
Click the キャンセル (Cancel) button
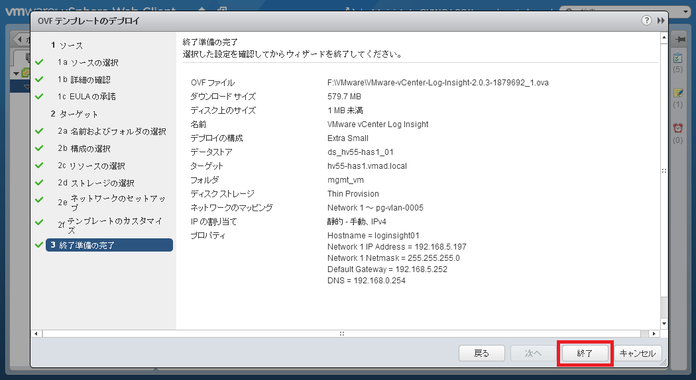click(638, 354)
